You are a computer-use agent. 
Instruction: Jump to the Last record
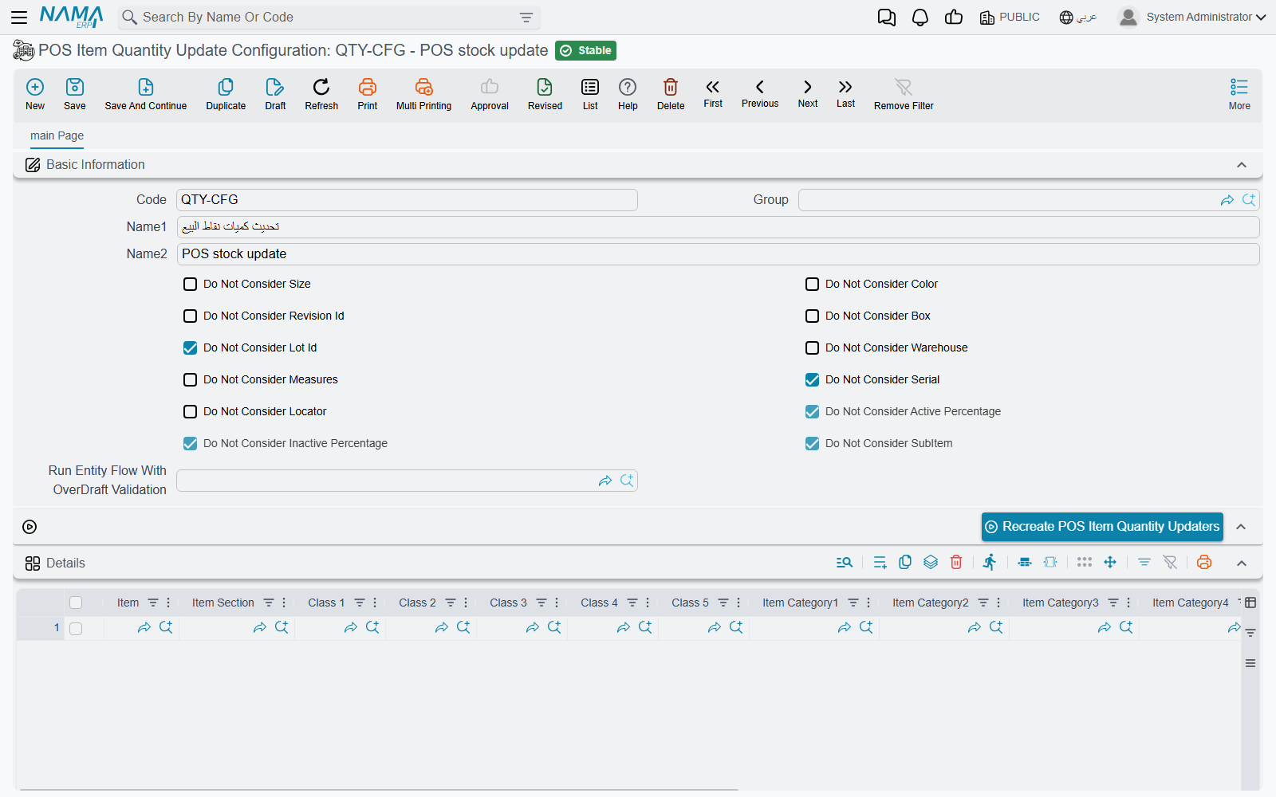point(845,93)
